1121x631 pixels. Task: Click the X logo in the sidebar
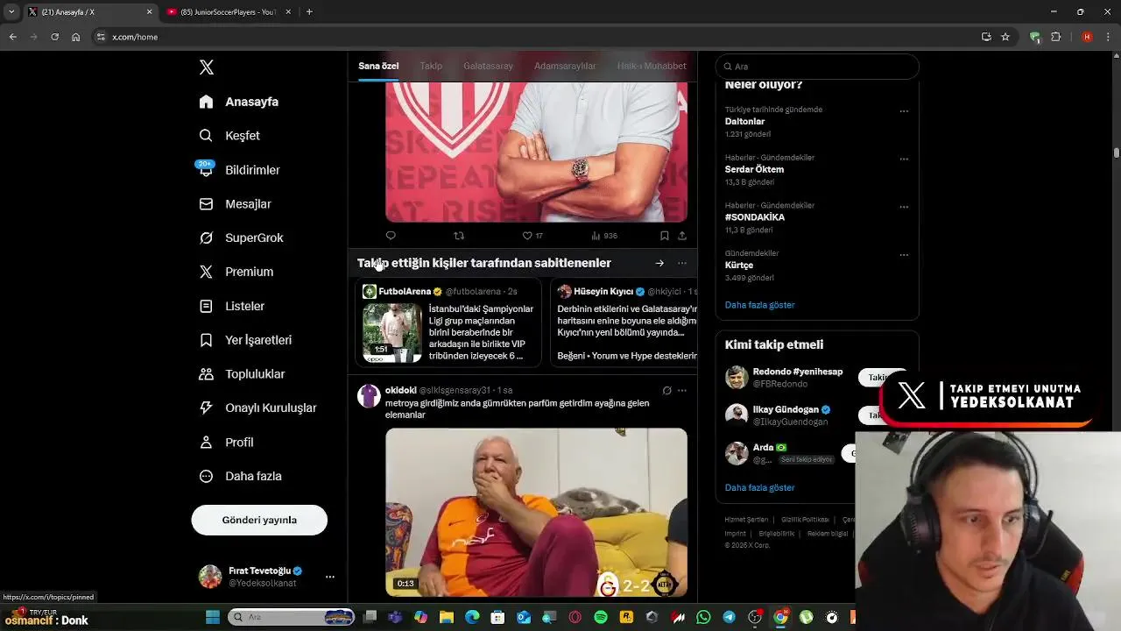(207, 67)
